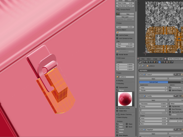Collapse the View panel
183x137 pixels.
click(x=117, y=23)
